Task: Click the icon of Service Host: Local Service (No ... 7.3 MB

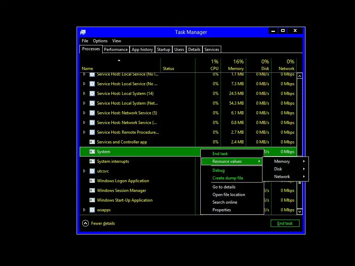Action: pos(92,84)
